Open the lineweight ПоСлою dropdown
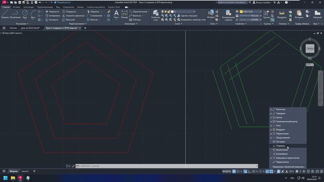The image size is (324, 182). coord(251,16)
